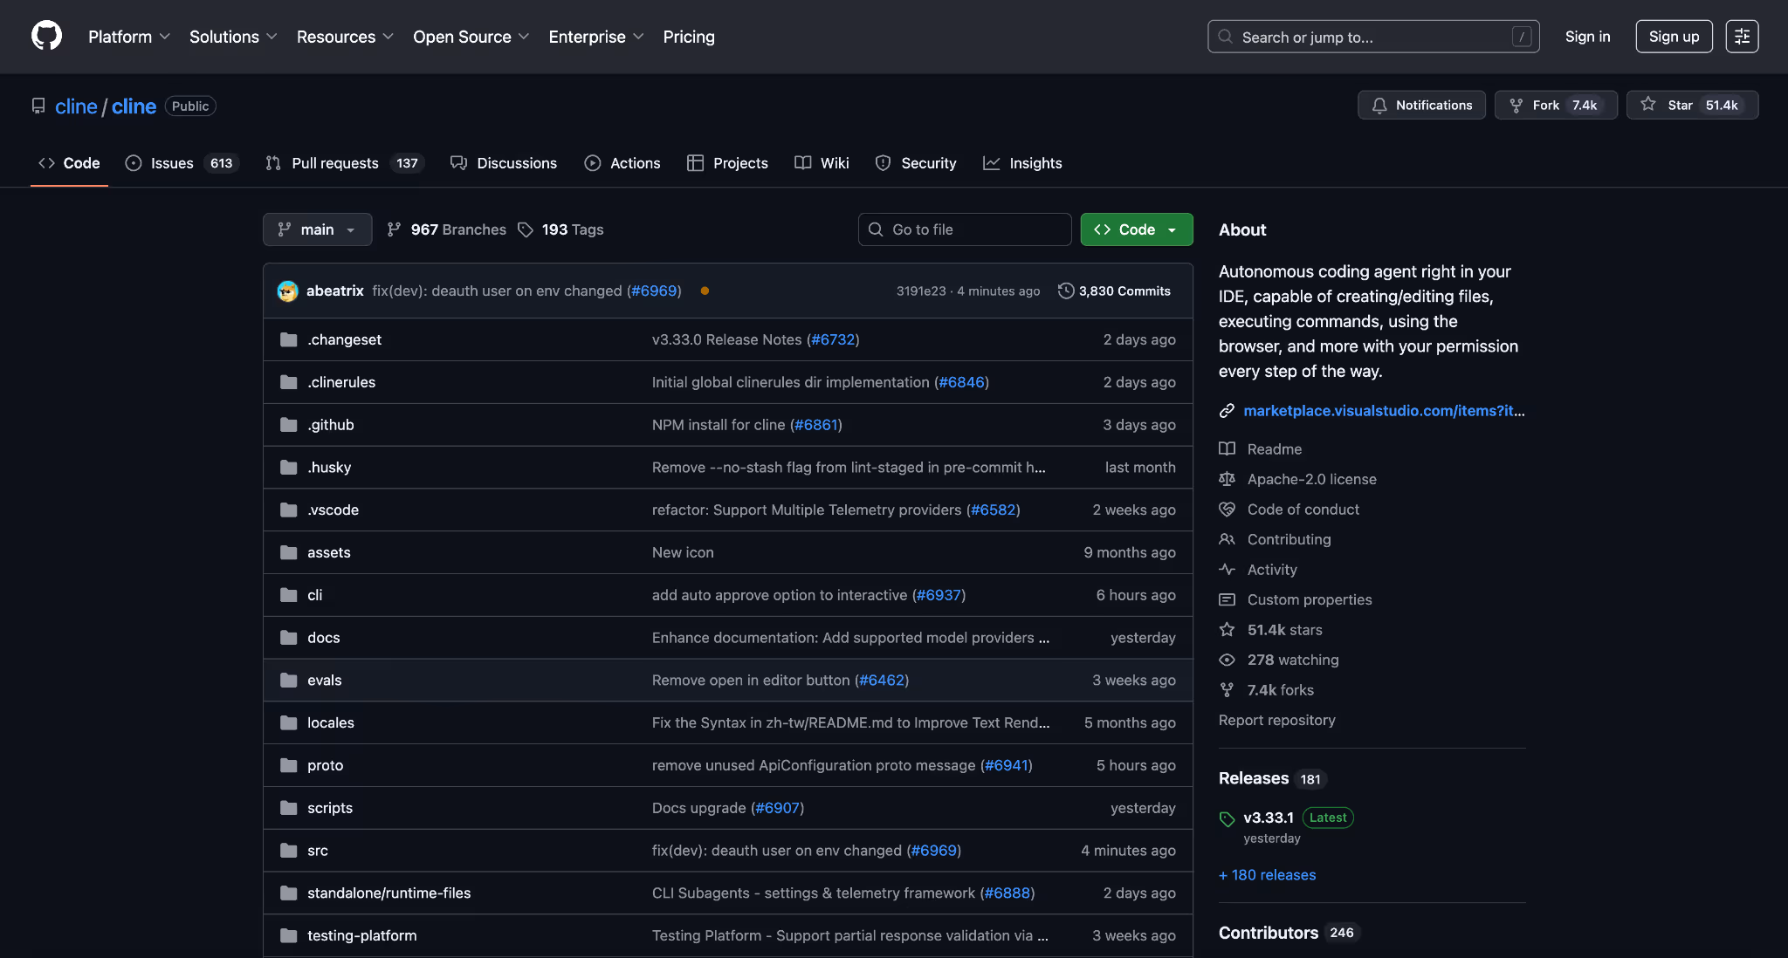Click the Go to file field
Viewport: 1788px width, 958px height.
click(964, 229)
